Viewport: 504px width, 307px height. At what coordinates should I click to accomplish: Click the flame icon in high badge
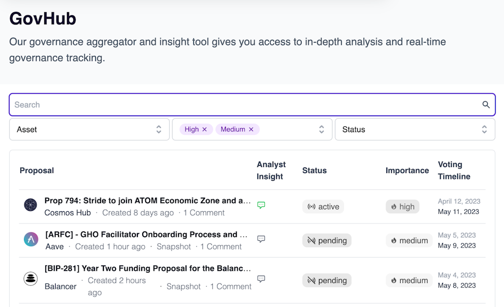[x=394, y=207]
